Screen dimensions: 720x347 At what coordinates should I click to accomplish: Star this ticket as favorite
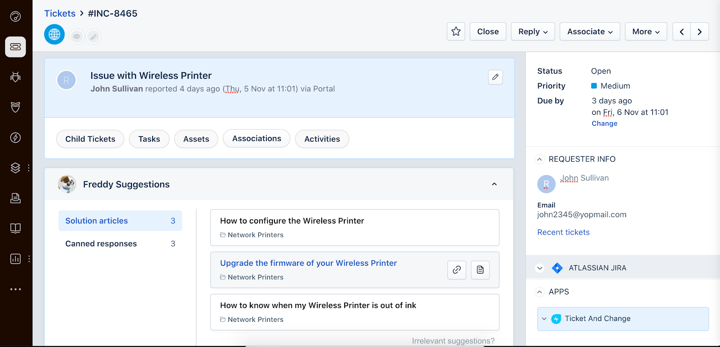tap(456, 31)
